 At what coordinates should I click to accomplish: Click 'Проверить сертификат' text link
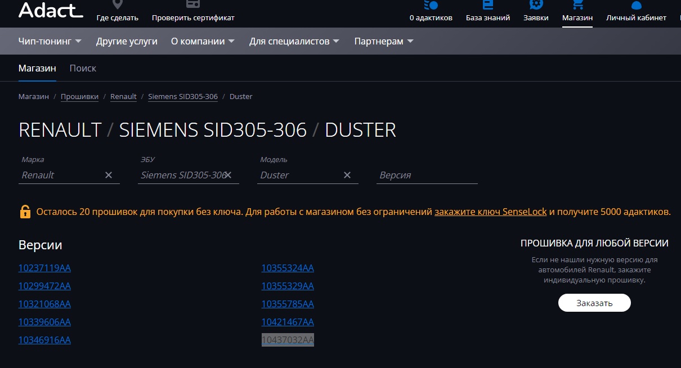click(x=193, y=17)
